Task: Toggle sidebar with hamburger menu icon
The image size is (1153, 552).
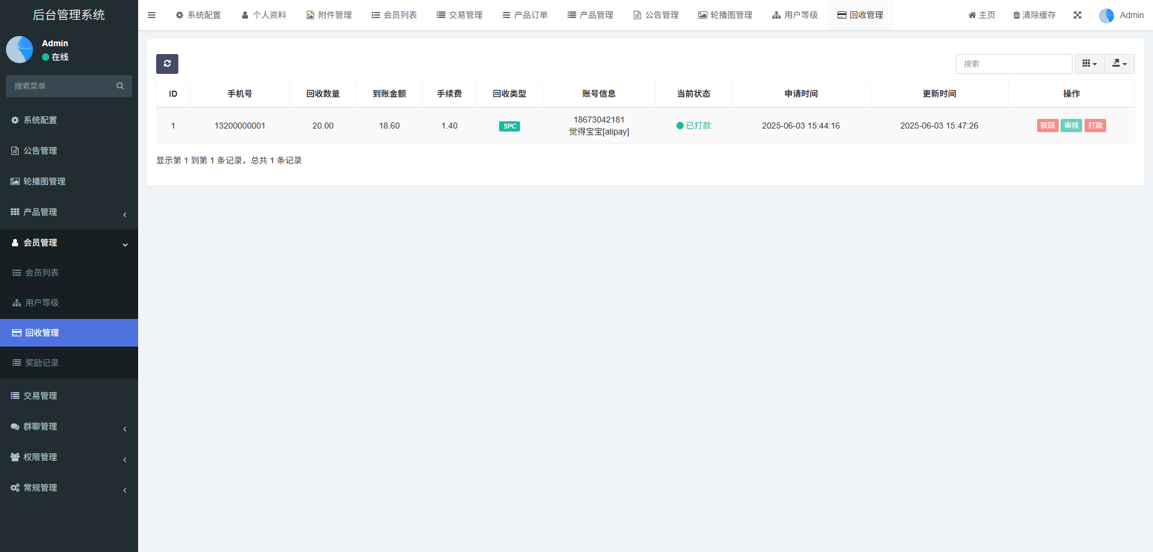Action: (x=151, y=15)
